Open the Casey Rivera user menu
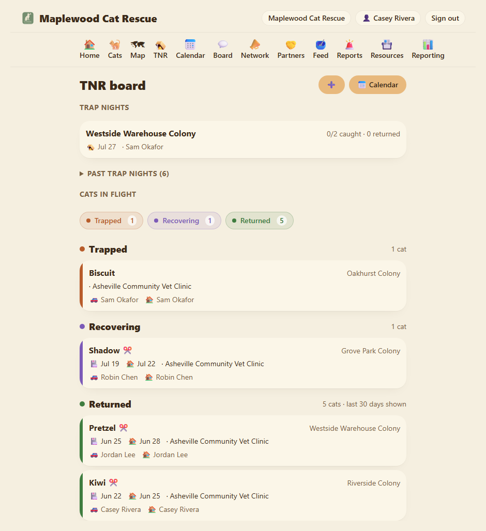 [x=388, y=18]
